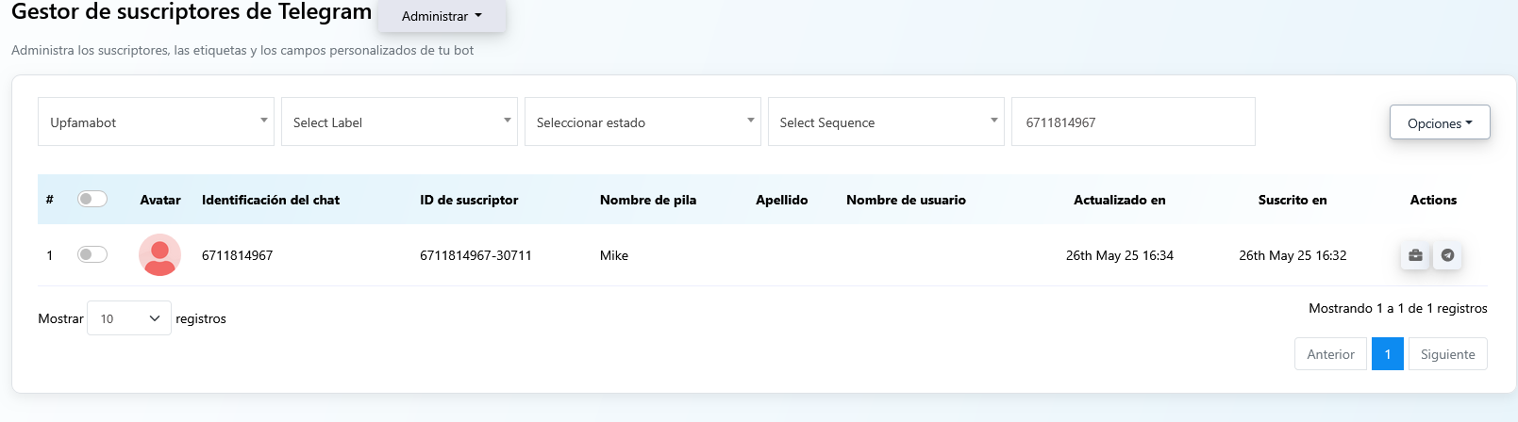Click the search field containing 6711814967

(1132, 122)
